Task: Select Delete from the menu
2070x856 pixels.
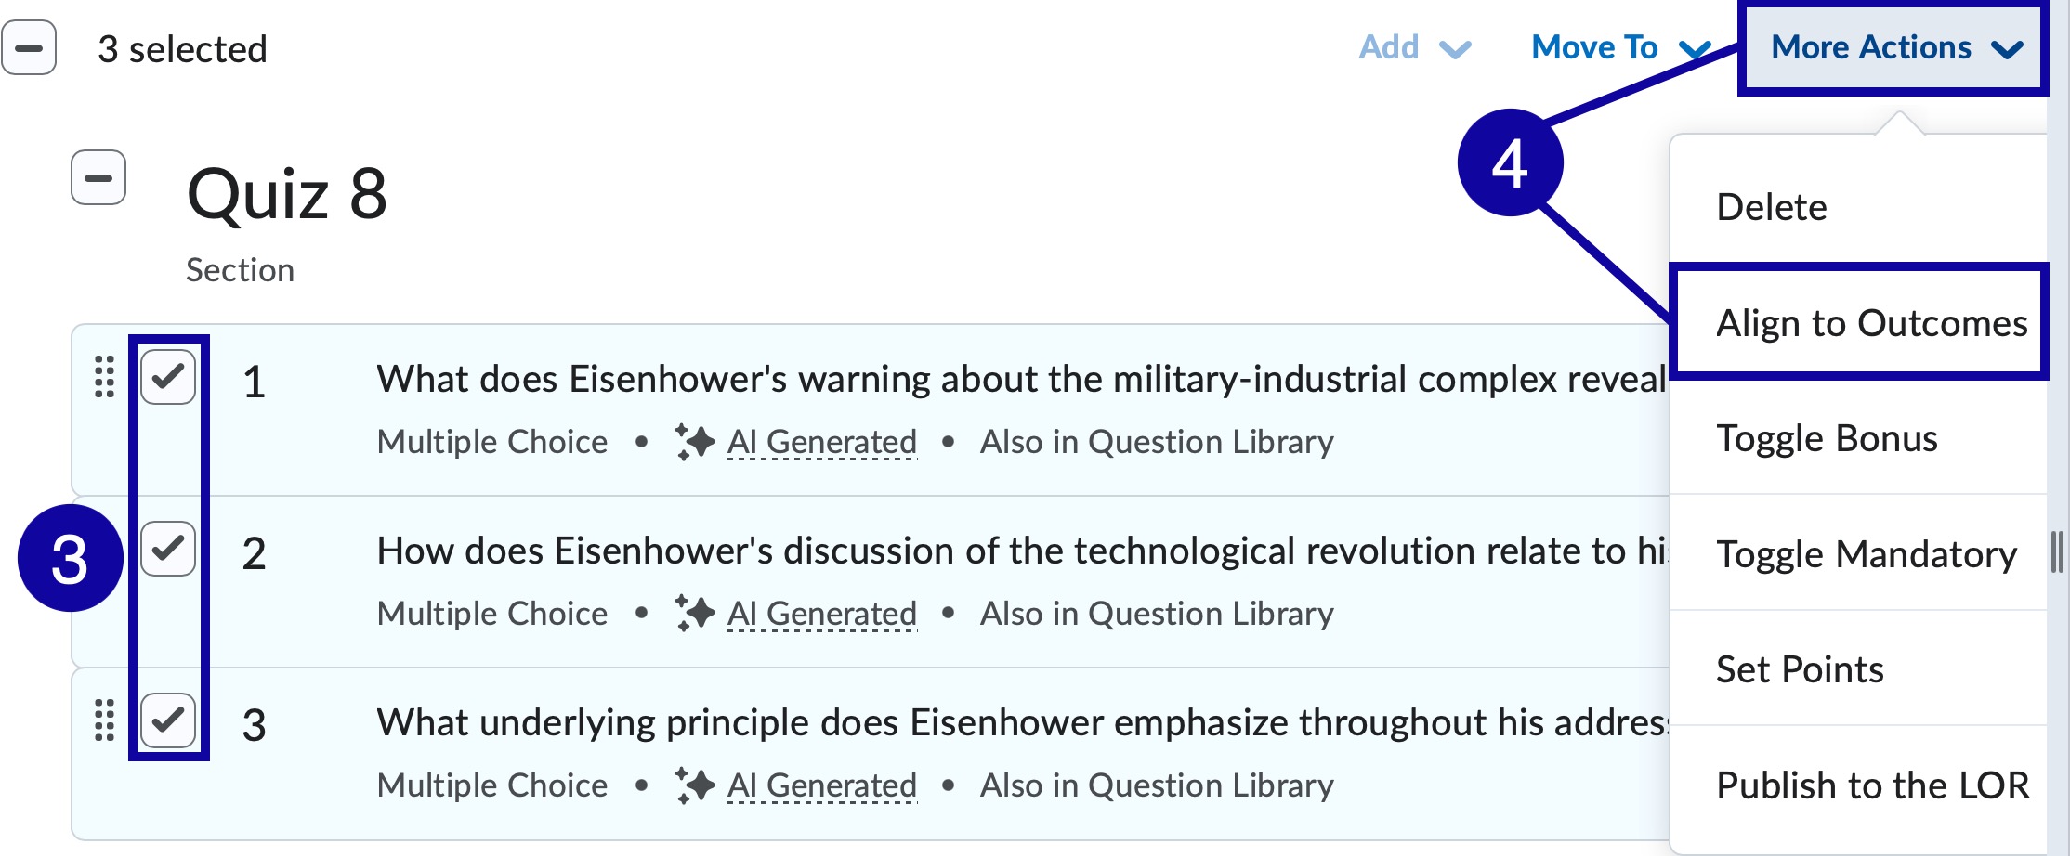Action: [x=1773, y=207]
